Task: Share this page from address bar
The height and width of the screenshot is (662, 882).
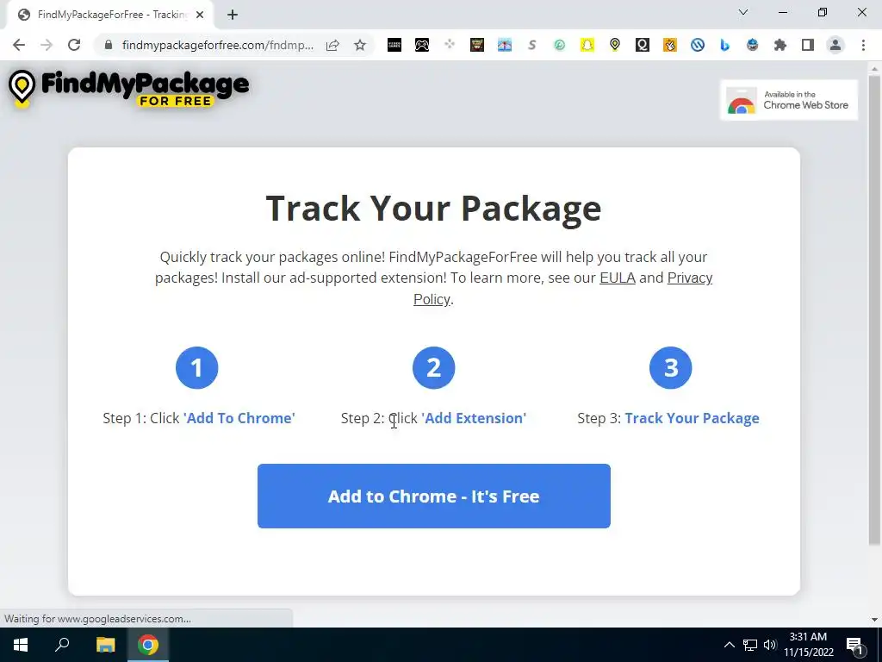Action: pyautogui.click(x=332, y=45)
